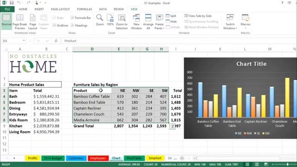Click the insert function fx icon
This screenshot has width=297, height=167.
tap(56, 41)
